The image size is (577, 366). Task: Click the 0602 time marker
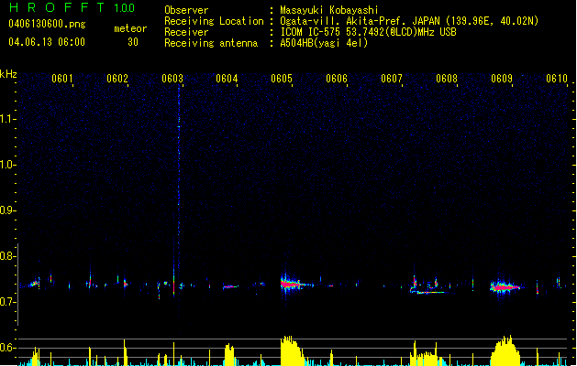[117, 79]
